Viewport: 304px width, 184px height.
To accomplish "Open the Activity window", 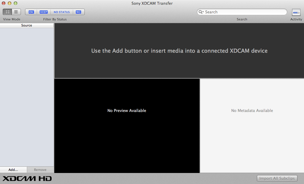I will pyautogui.click(x=296, y=12).
